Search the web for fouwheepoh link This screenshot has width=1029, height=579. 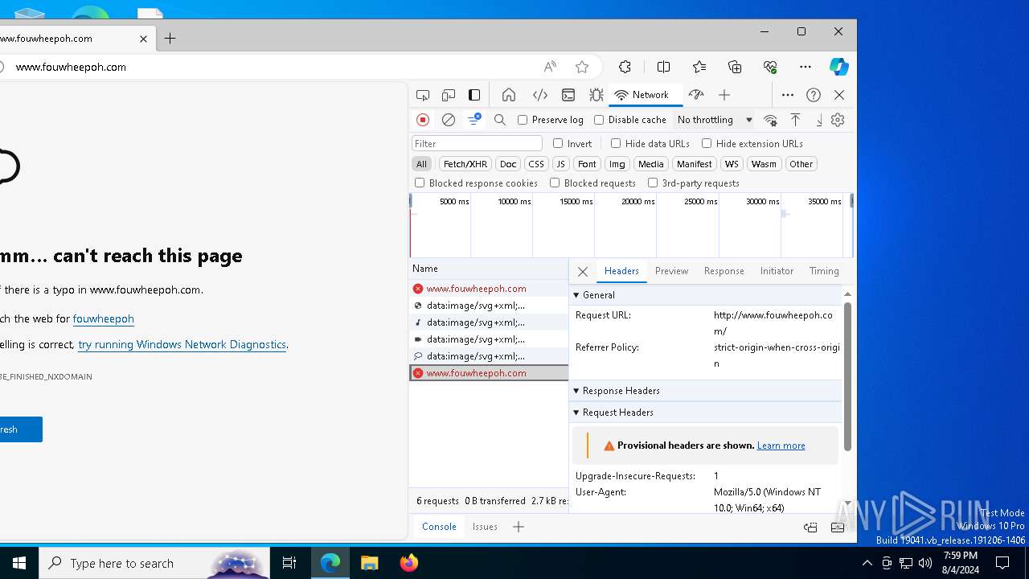103,318
